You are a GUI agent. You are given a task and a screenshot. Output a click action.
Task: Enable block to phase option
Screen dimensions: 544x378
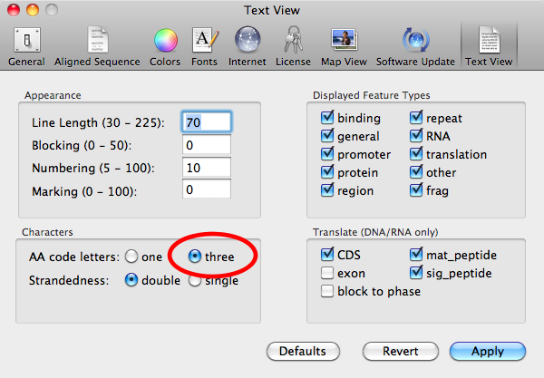click(327, 291)
